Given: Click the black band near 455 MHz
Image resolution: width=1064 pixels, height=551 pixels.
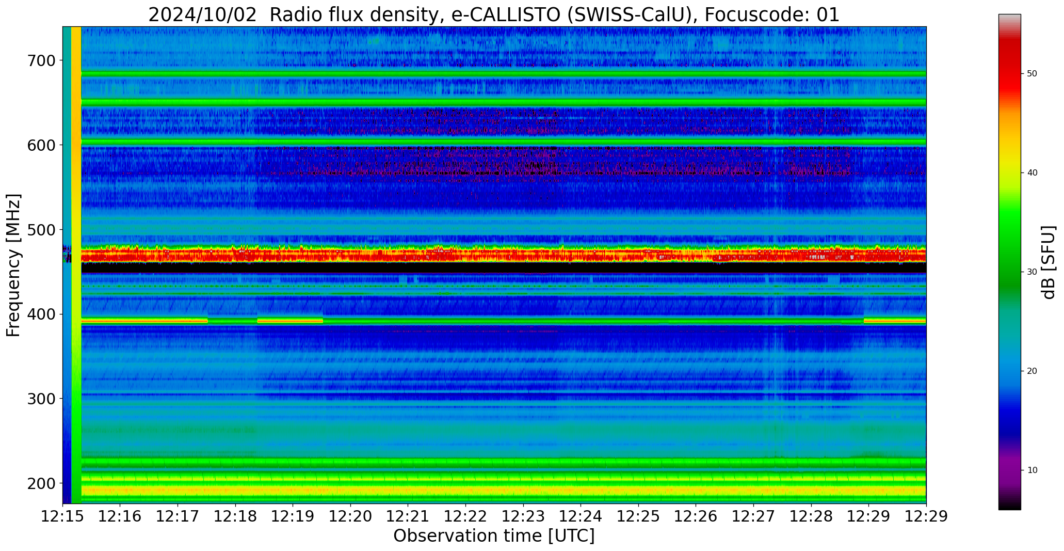Looking at the screenshot, I should click(x=503, y=268).
